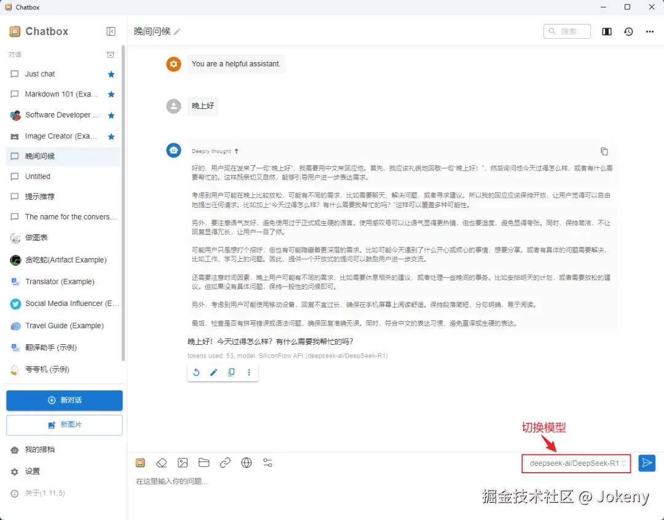
Task: Open 设置 settings
Action: tap(63, 471)
